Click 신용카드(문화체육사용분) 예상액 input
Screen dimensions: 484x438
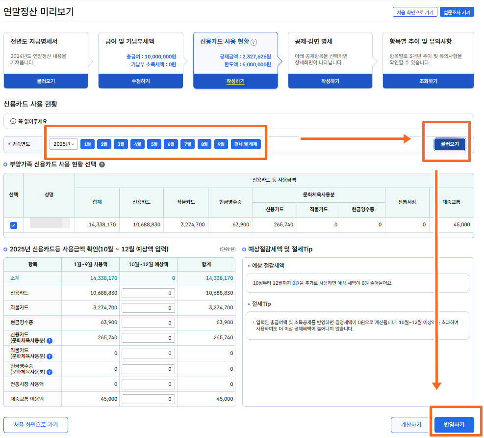[148, 338]
